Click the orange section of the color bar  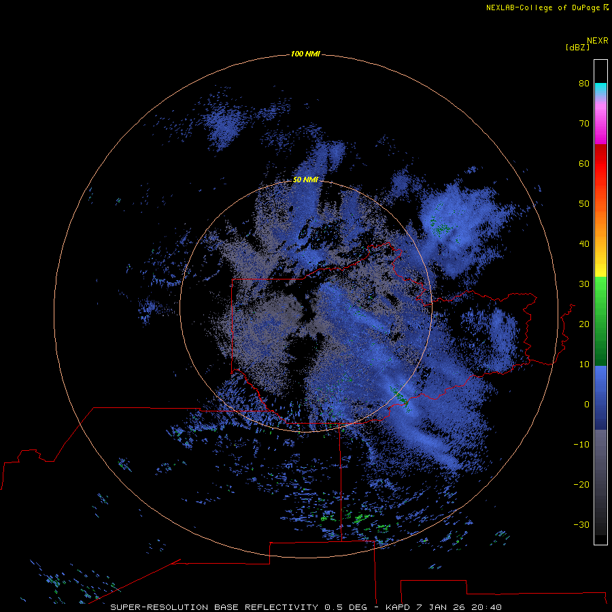[x=600, y=222]
